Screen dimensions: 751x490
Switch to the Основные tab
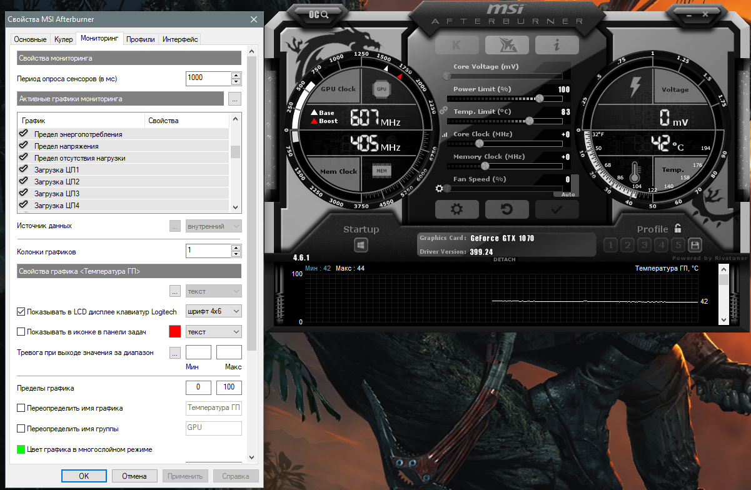click(30, 39)
